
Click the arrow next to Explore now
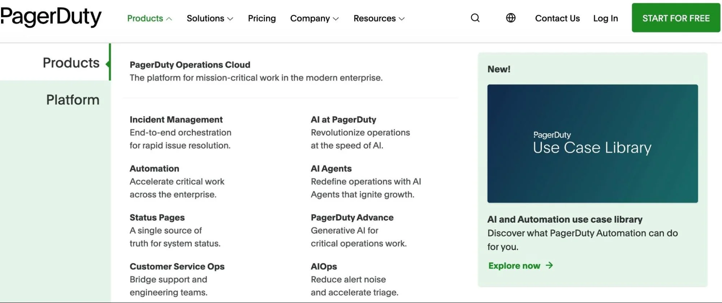[x=549, y=266]
